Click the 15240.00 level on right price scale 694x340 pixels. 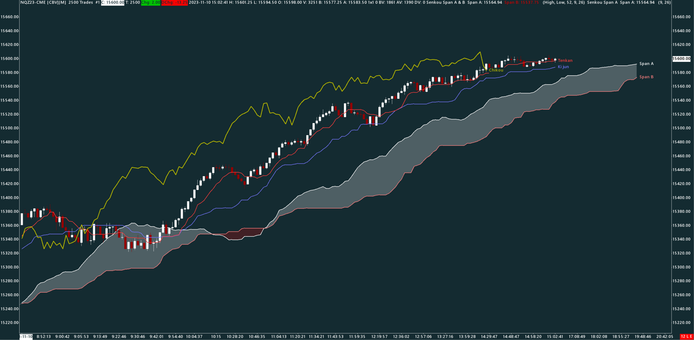click(682, 309)
